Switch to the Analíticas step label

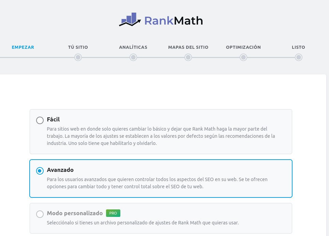point(133,47)
